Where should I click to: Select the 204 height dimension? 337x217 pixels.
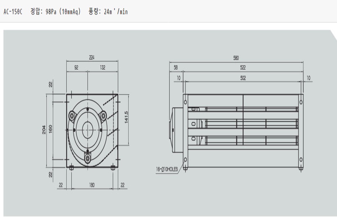point(44,131)
